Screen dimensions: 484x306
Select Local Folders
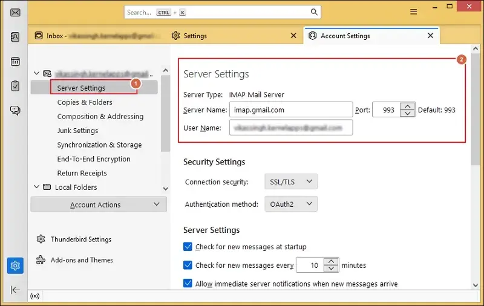76,187
